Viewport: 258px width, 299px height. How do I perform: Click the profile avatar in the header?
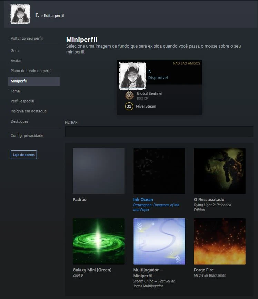(x=20, y=14)
